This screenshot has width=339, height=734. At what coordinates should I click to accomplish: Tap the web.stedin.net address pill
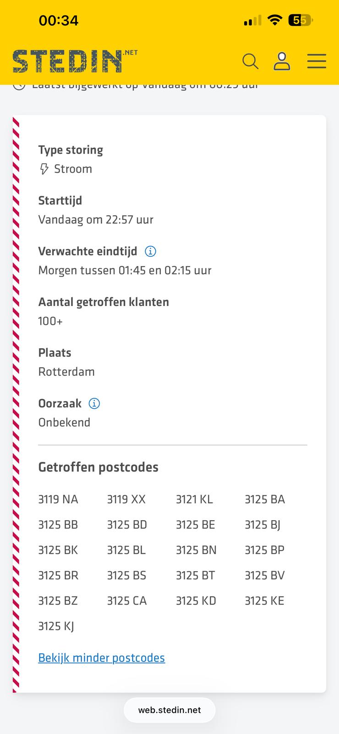(169, 710)
